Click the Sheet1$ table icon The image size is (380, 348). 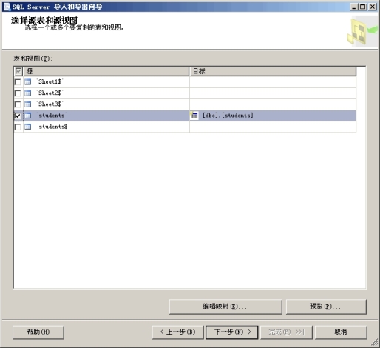pos(28,81)
